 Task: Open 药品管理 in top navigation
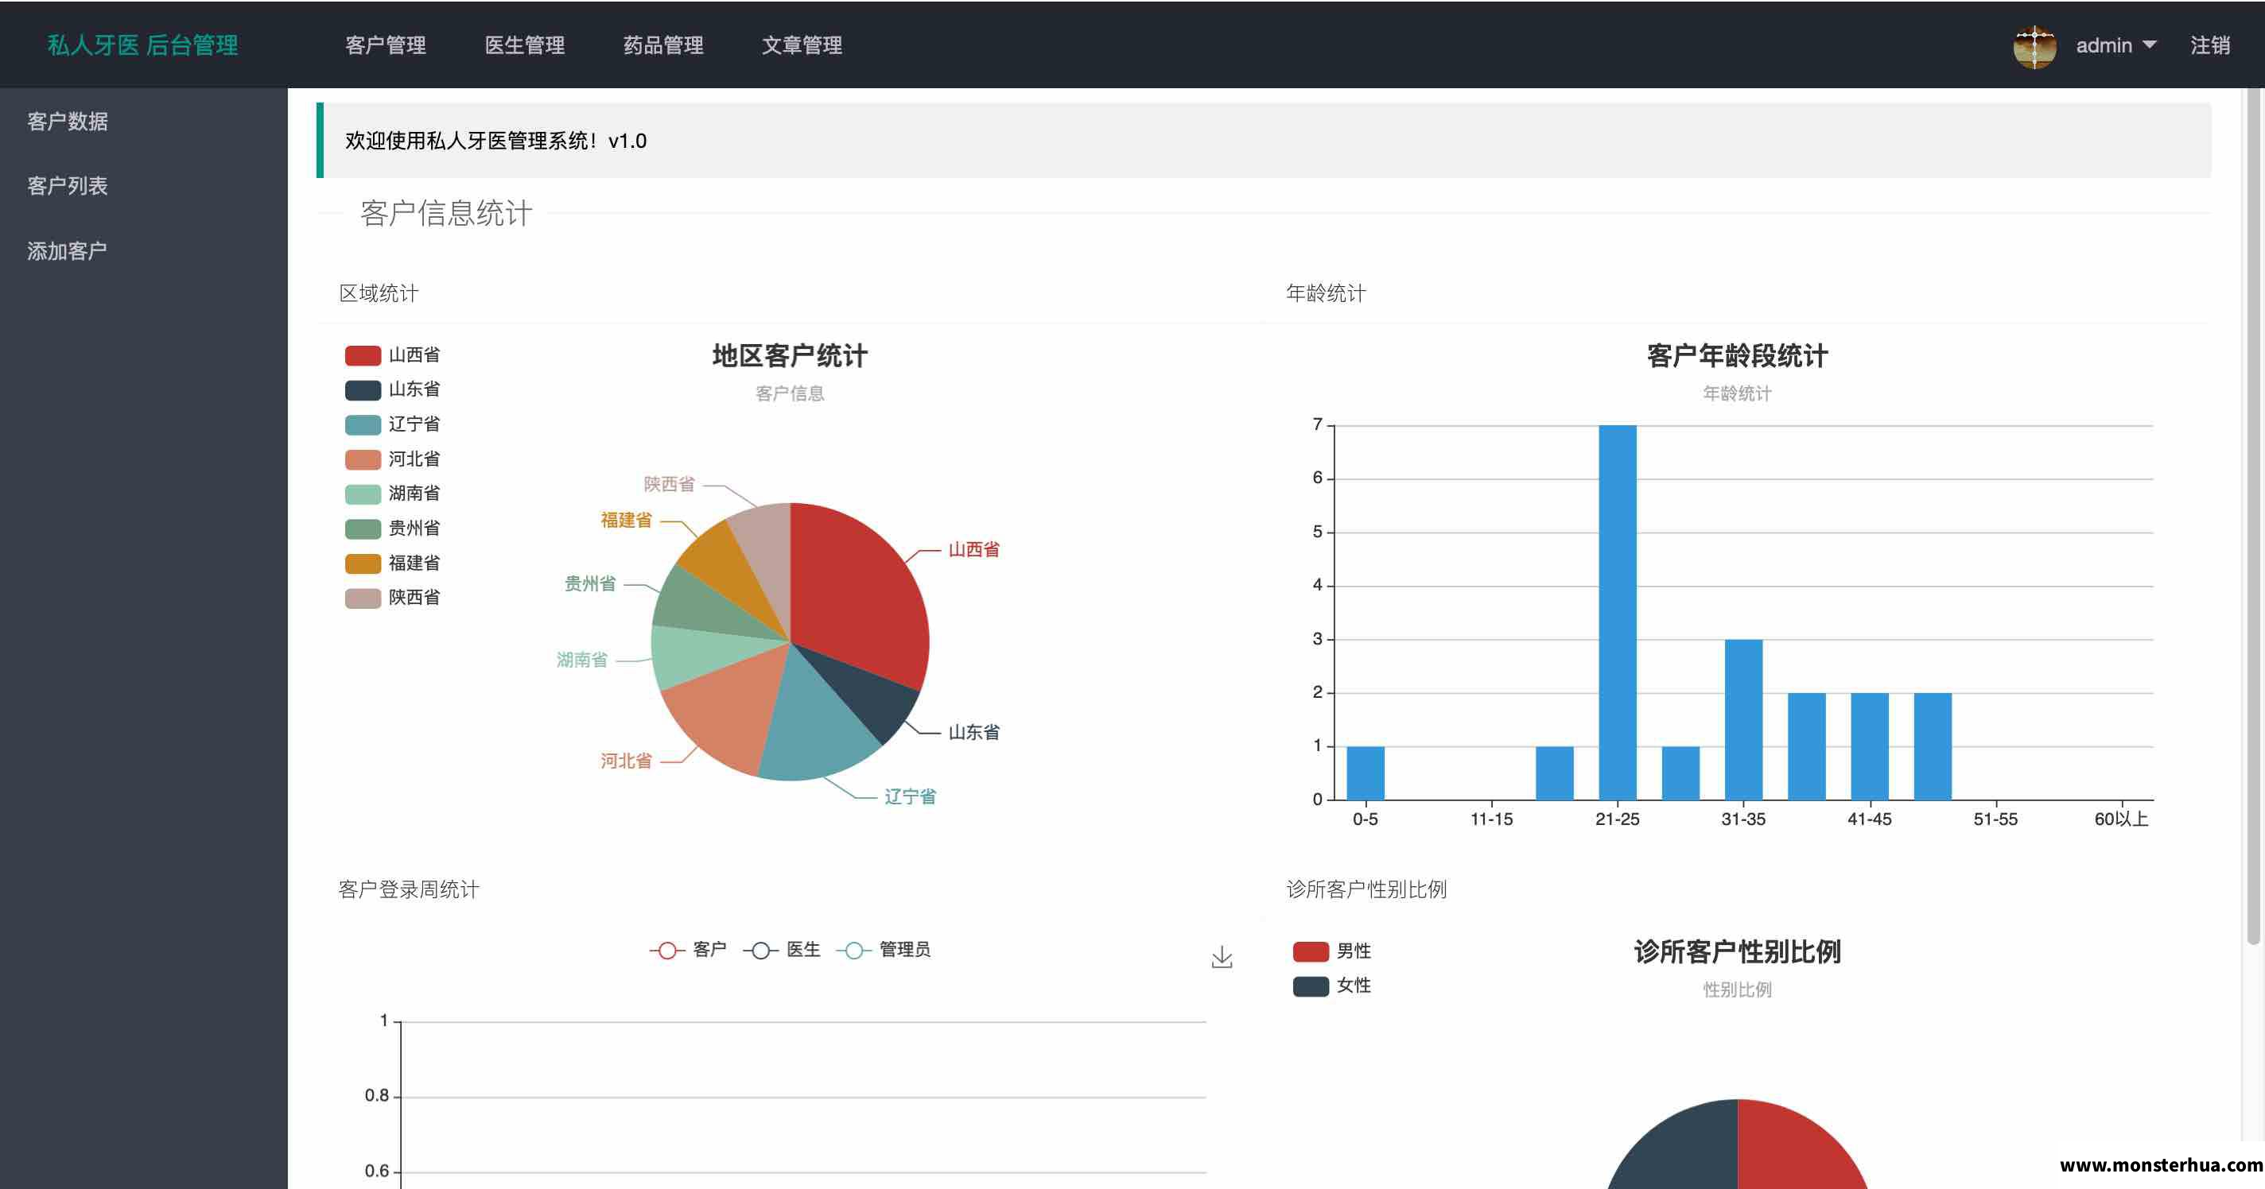(663, 45)
